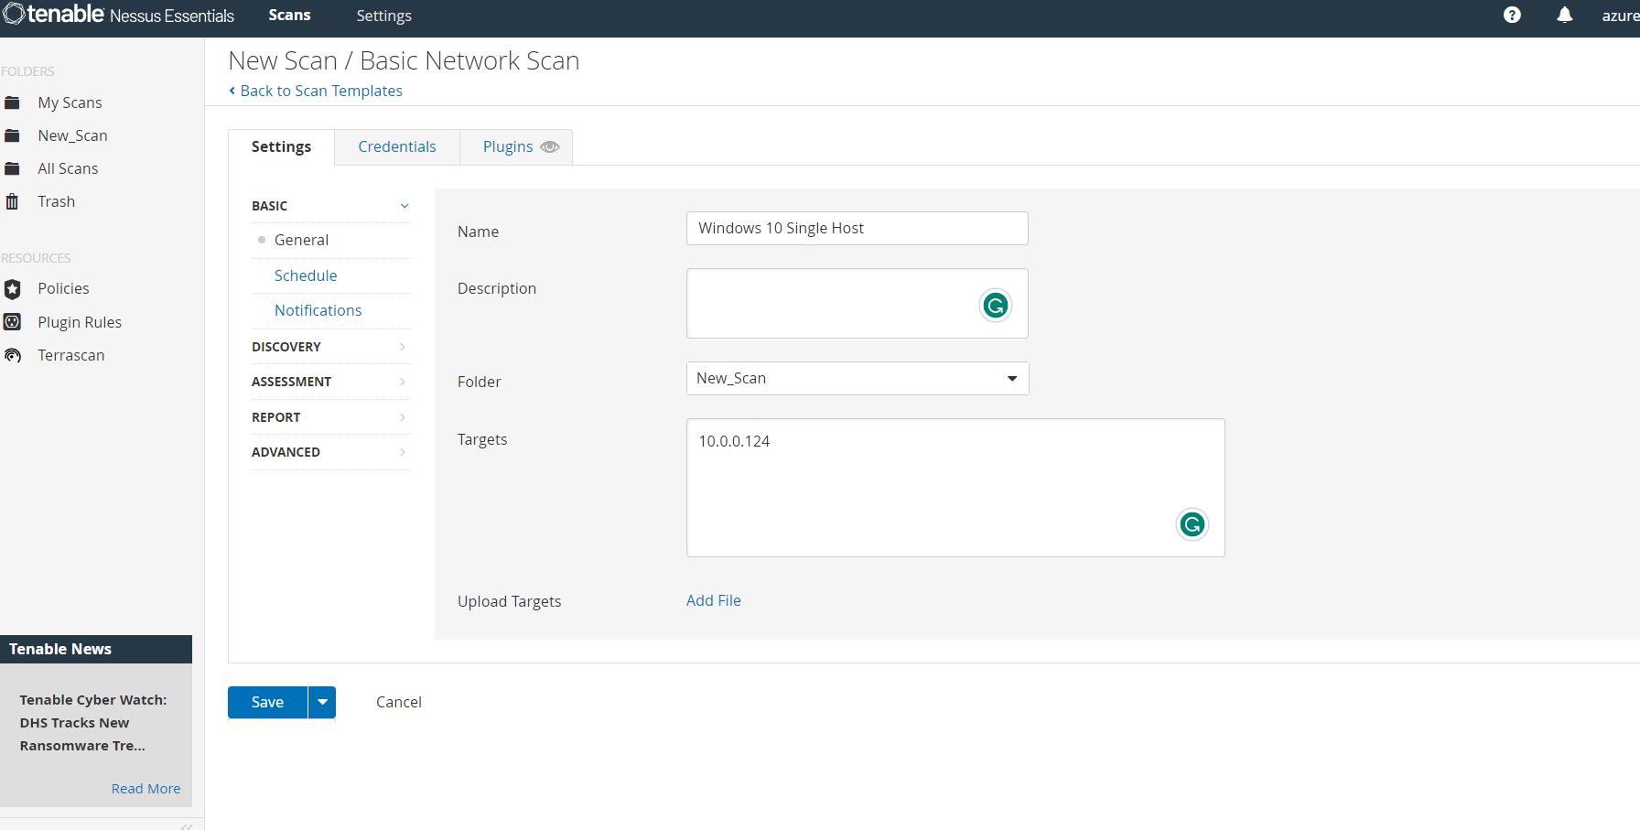Click the Name field with Windows 10 Single Host
1640x830 pixels.
858,229
